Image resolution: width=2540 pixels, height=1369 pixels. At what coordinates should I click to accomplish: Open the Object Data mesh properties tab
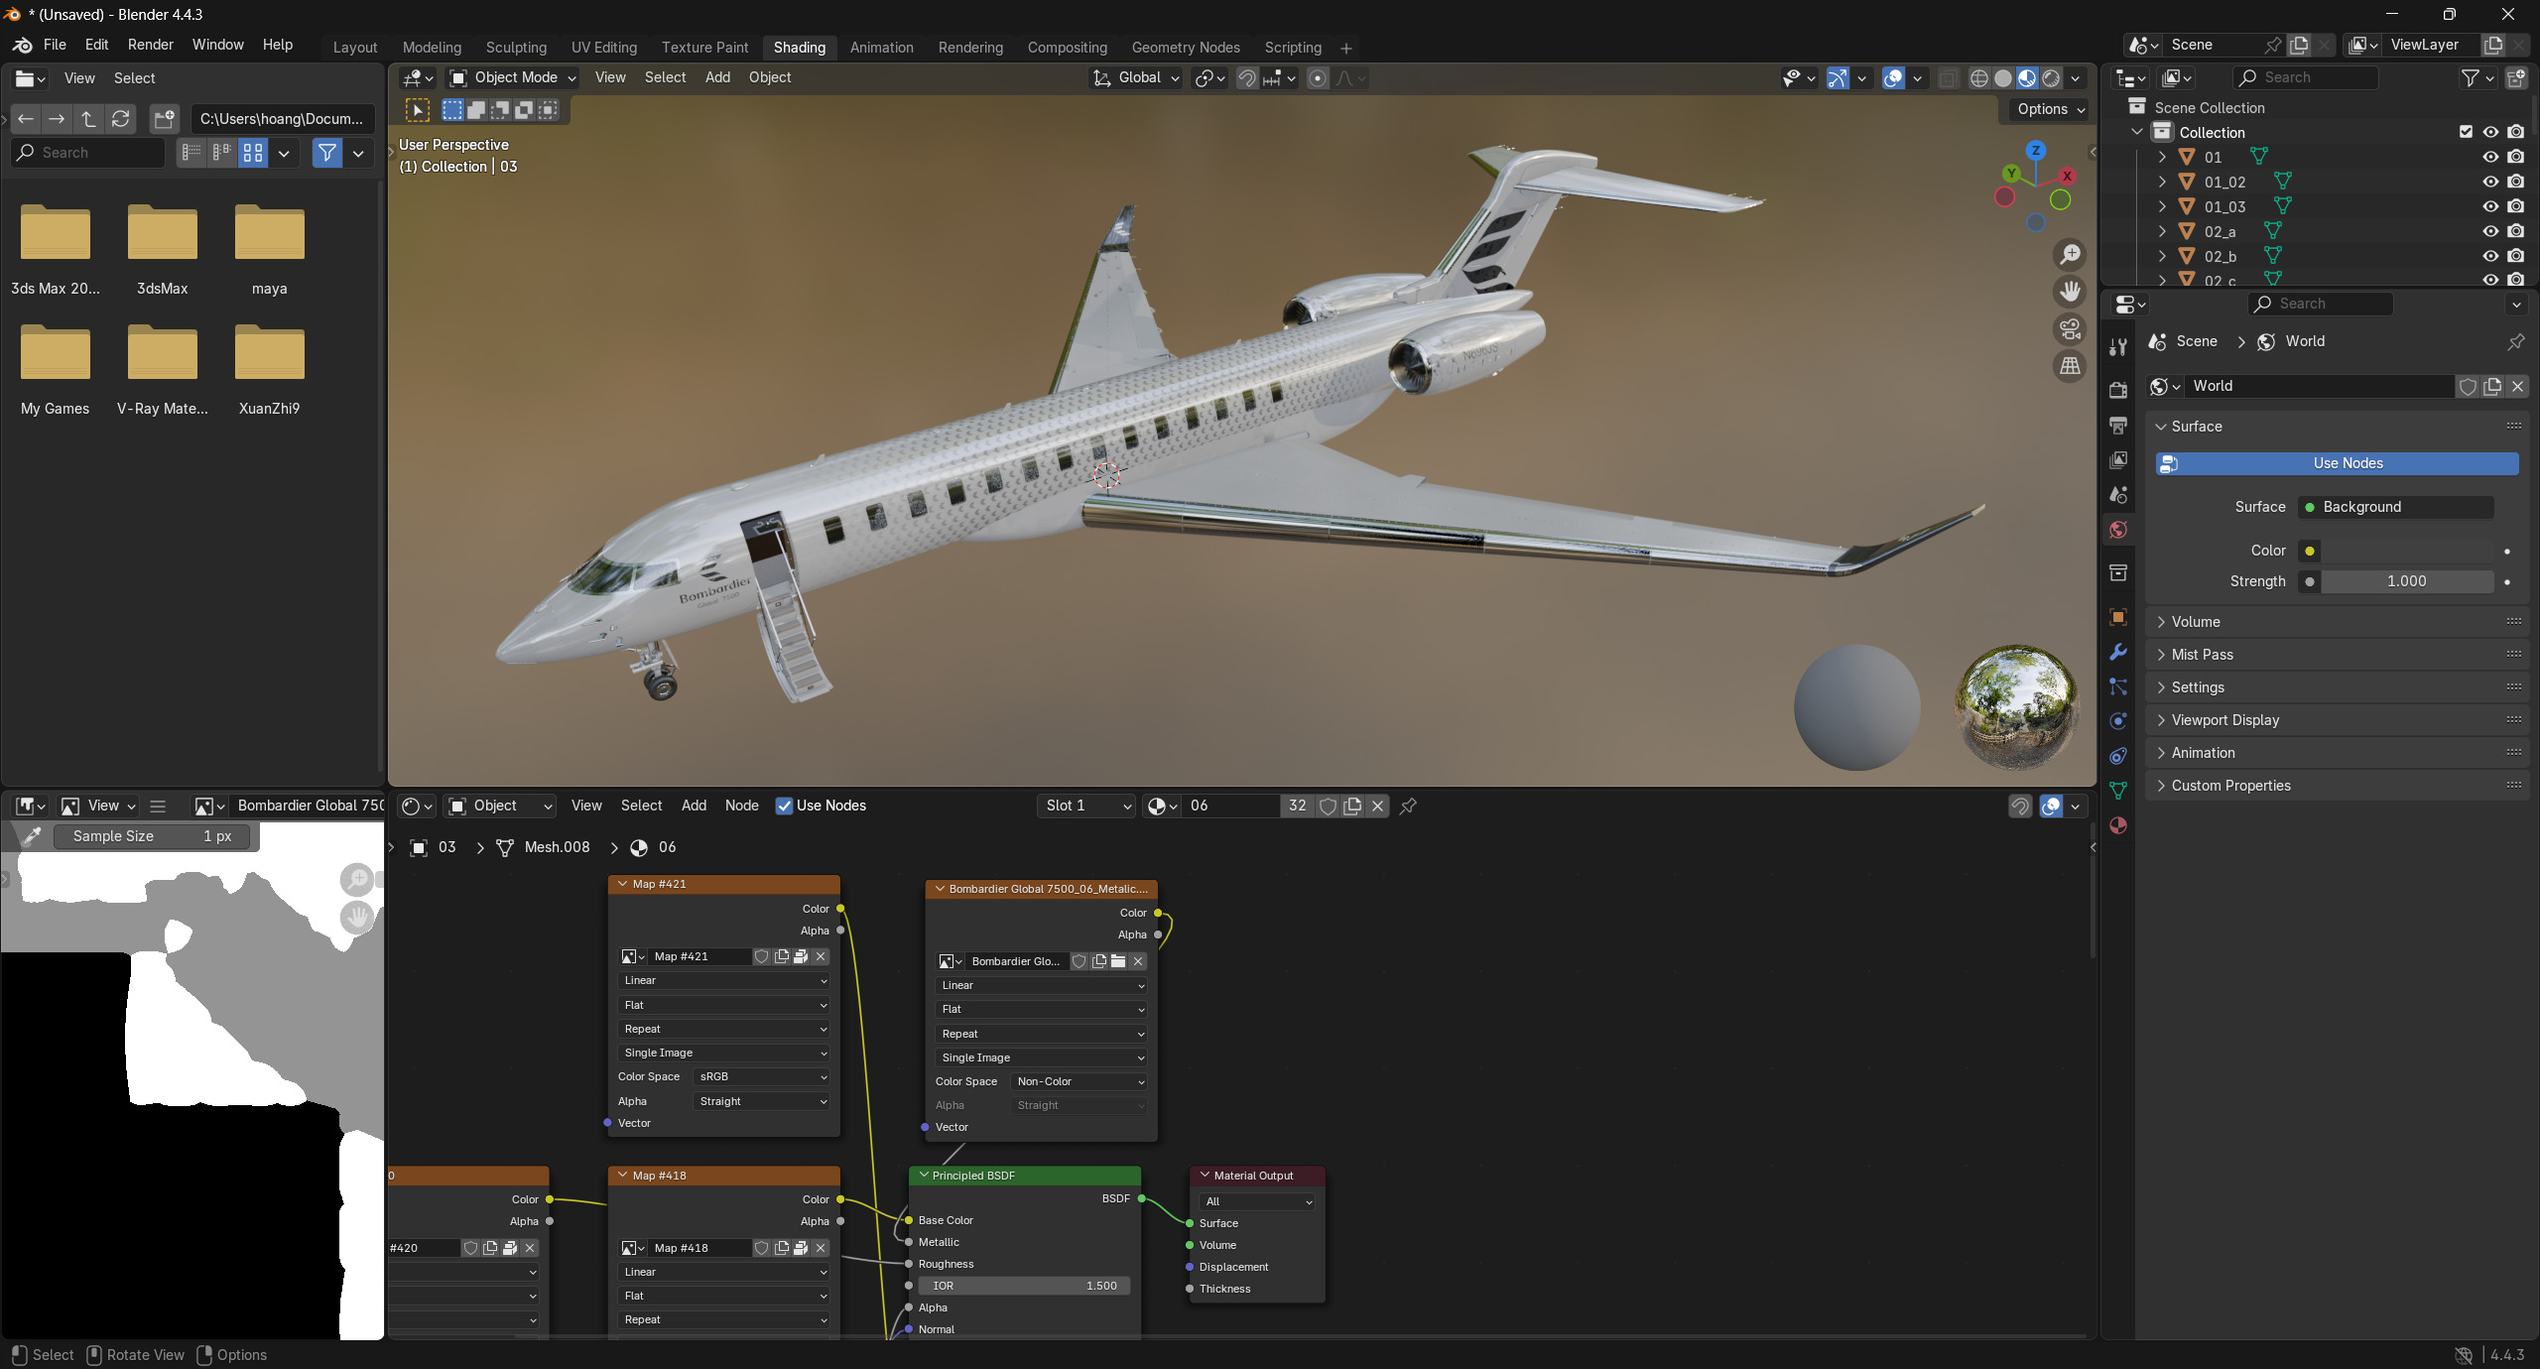coord(2118,791)
